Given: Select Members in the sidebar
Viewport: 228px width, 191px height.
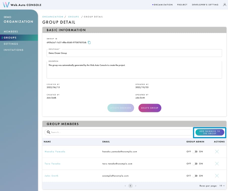Looking at the screenshot, I should [x=11, y=31].
